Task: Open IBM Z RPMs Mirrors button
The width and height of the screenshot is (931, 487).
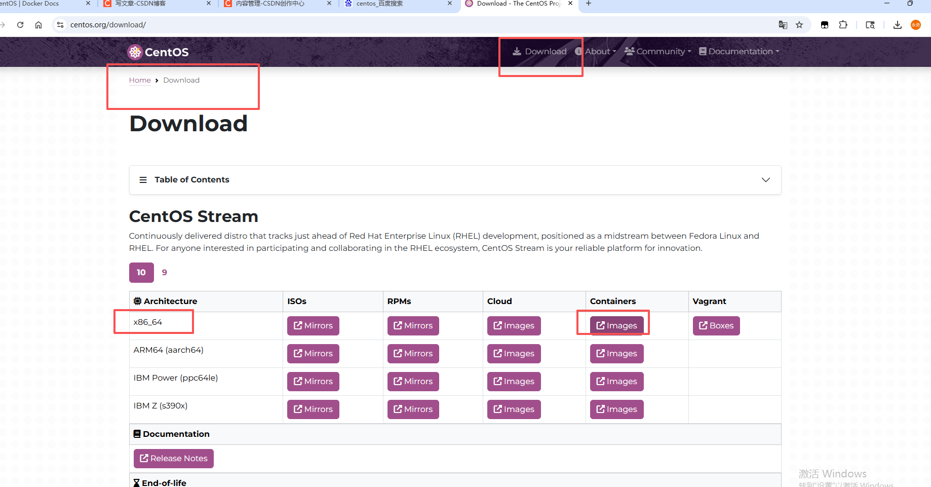Action: [413, 409]
